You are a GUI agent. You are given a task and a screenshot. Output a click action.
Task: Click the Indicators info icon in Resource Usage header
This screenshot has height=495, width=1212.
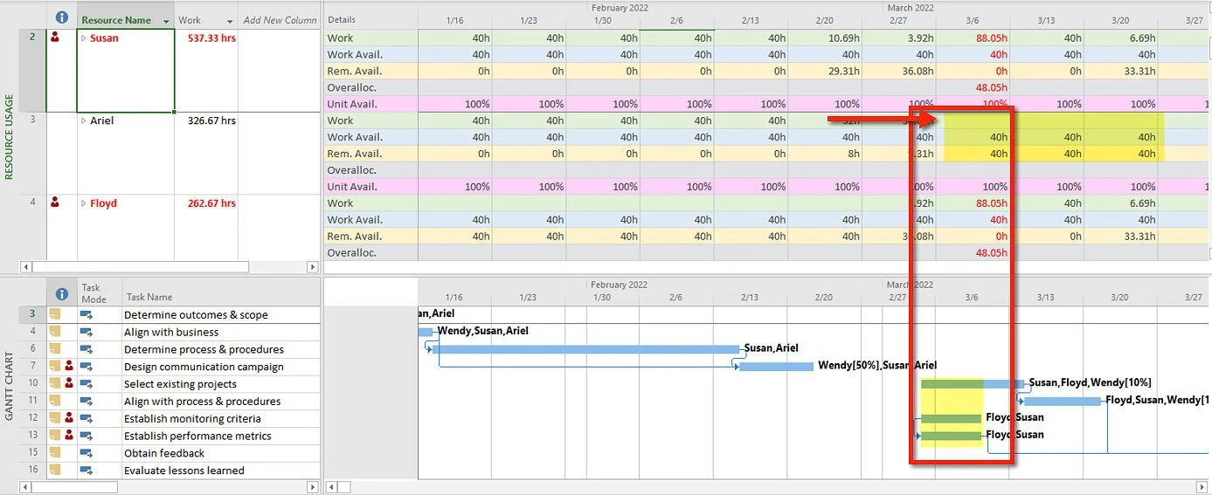pos(61,17)
